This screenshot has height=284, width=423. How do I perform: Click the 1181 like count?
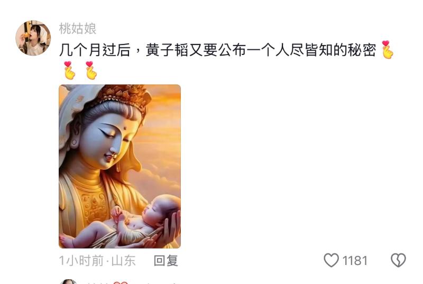[355, 261]
